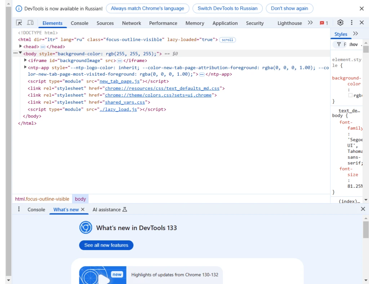Screen dimensions: 369x284
Task: Select the Security tab
Action: [x=255, y=23]
